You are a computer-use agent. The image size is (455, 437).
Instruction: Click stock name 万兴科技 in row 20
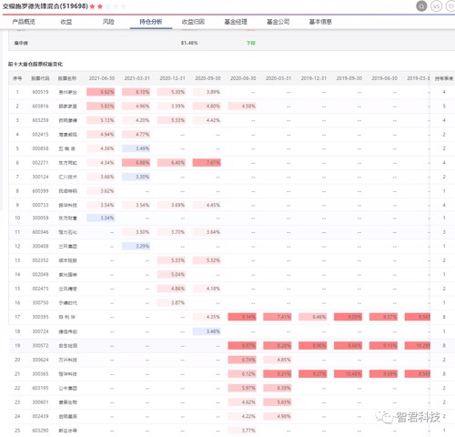(67, 360)
